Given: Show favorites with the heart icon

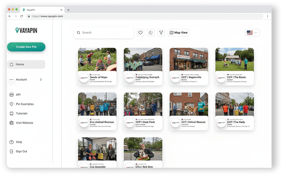Looking at the screenshot, I should tap(140, 32).
